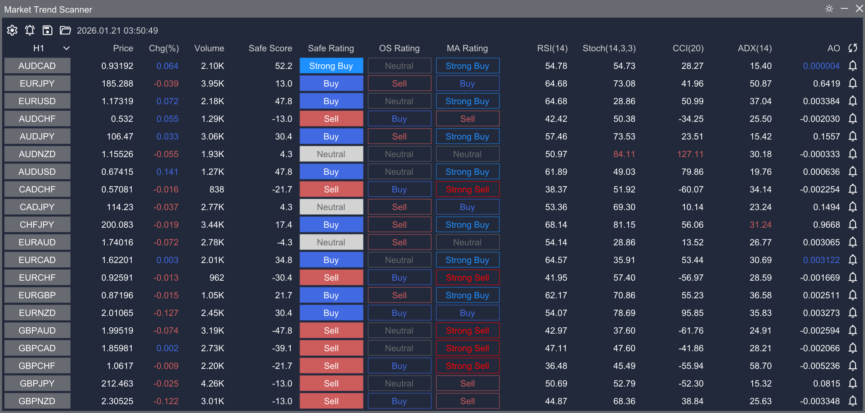Toggle light theme with the sun icon

(x=828, y=8)
